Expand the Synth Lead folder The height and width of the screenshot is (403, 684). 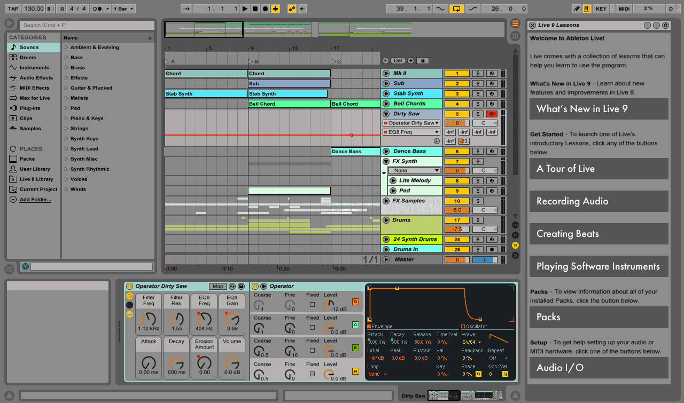[x=66, y=149]
